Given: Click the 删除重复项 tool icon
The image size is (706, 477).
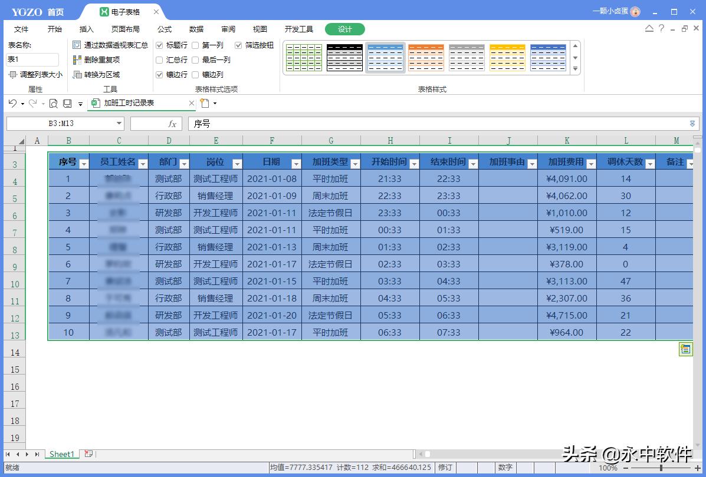Looking at the screenshot, I should 78,59.
